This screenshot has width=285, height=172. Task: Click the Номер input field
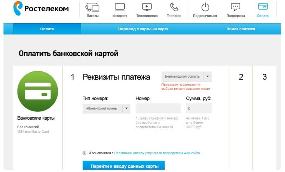point(158,109)
